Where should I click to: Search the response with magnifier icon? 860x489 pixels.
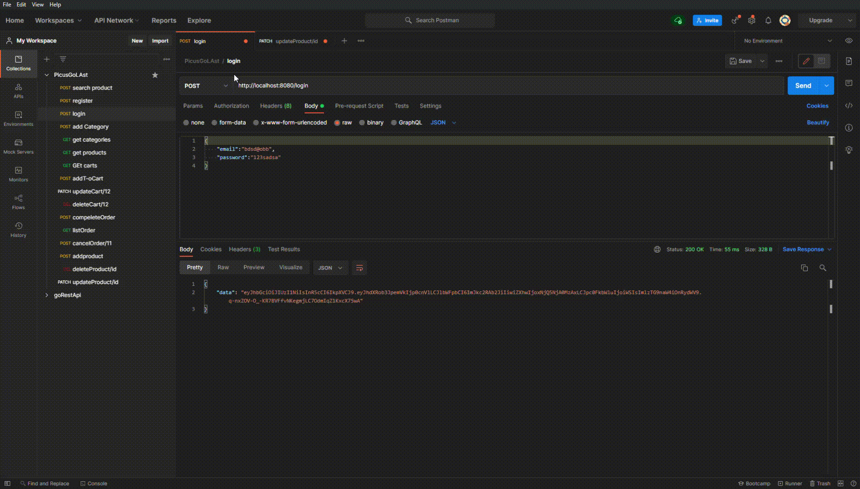(822, 267)
